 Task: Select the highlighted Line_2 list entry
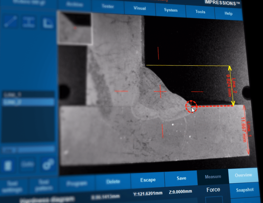click(28, 102)
